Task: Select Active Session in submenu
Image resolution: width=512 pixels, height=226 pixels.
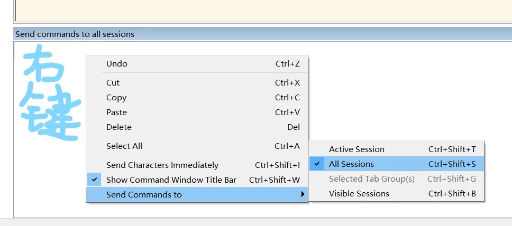Action: (x=356, y=149)
